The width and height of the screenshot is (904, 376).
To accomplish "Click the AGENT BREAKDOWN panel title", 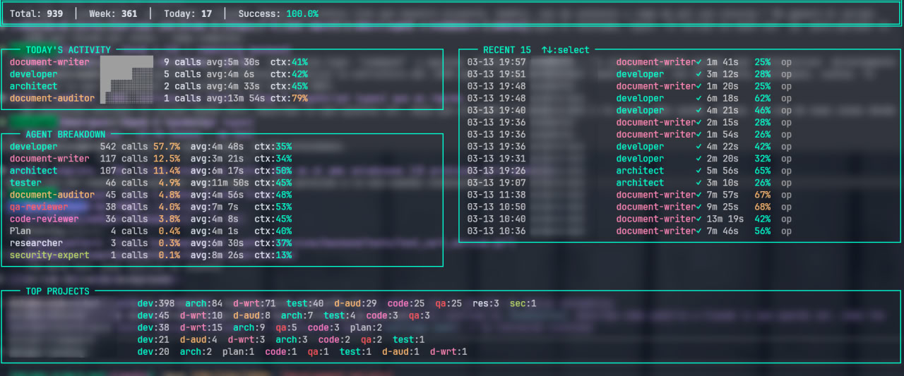I will (65, 134).
